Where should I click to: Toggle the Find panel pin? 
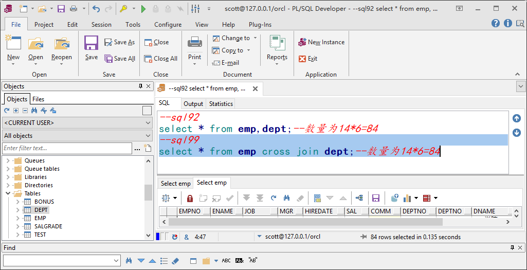click(x=512, y=248)
